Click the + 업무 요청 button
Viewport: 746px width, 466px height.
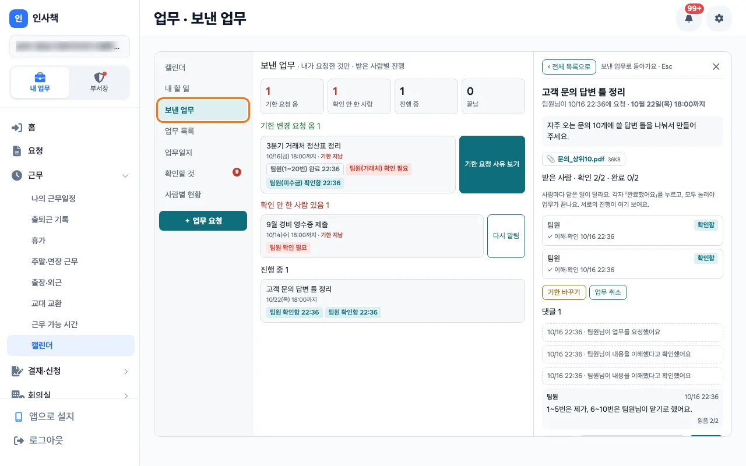(203, 221)
